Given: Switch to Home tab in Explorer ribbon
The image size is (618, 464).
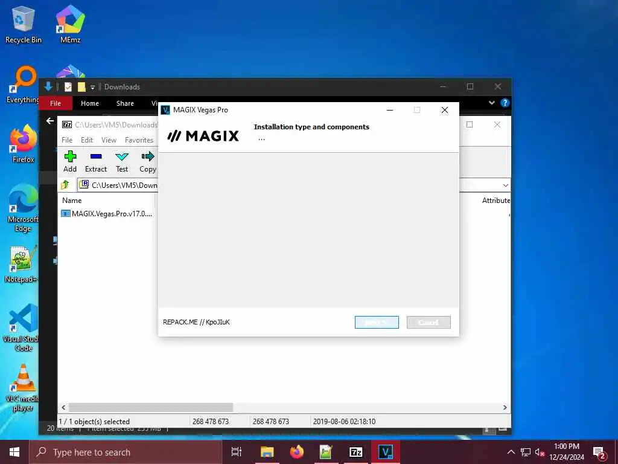Looking at the screenshot, I should point(90,103).
